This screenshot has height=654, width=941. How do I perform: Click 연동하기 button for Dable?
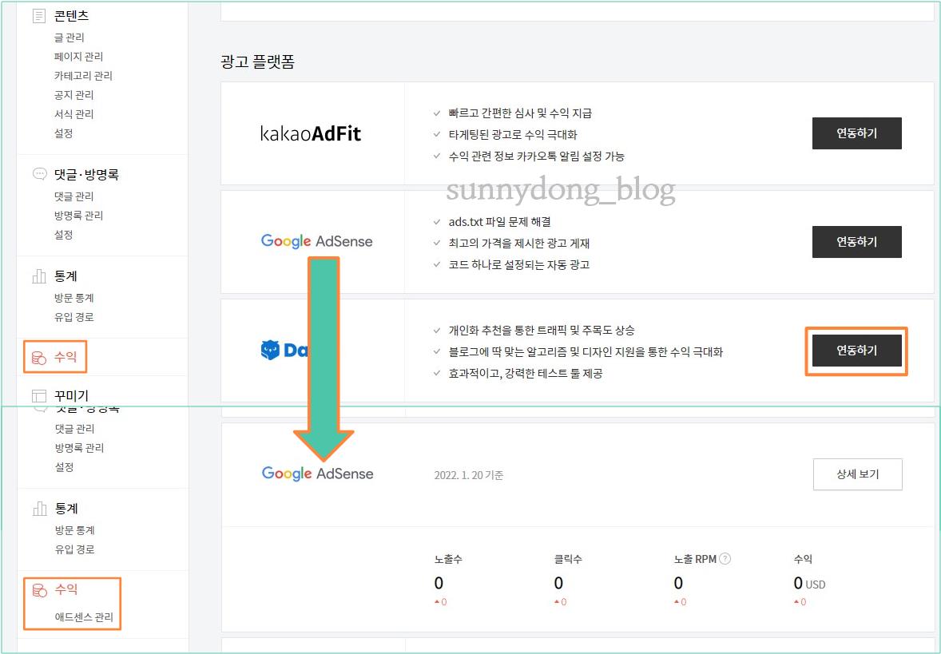click(x=857, y=351)
